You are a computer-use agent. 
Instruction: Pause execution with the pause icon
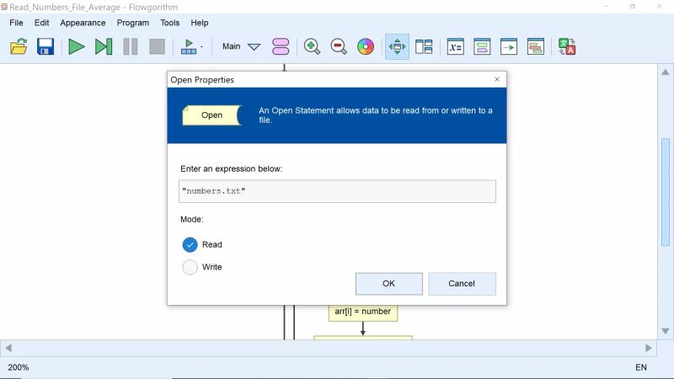[131, 46]
